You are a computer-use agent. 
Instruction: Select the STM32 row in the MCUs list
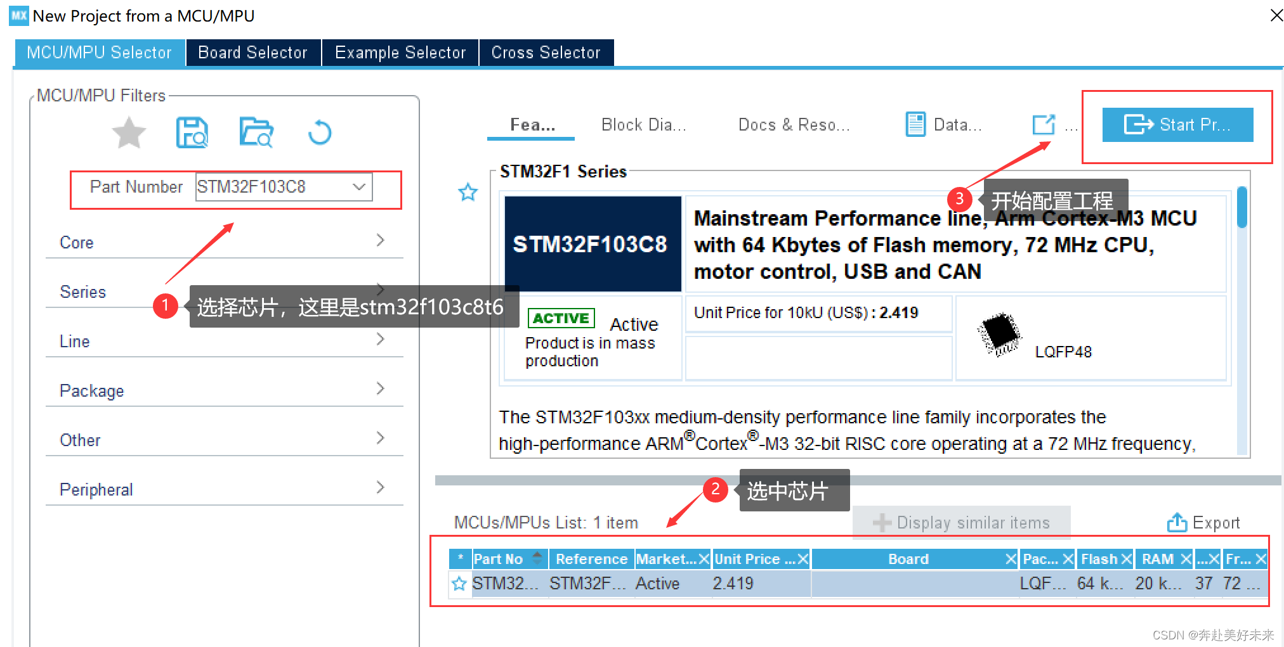(858, 583)
